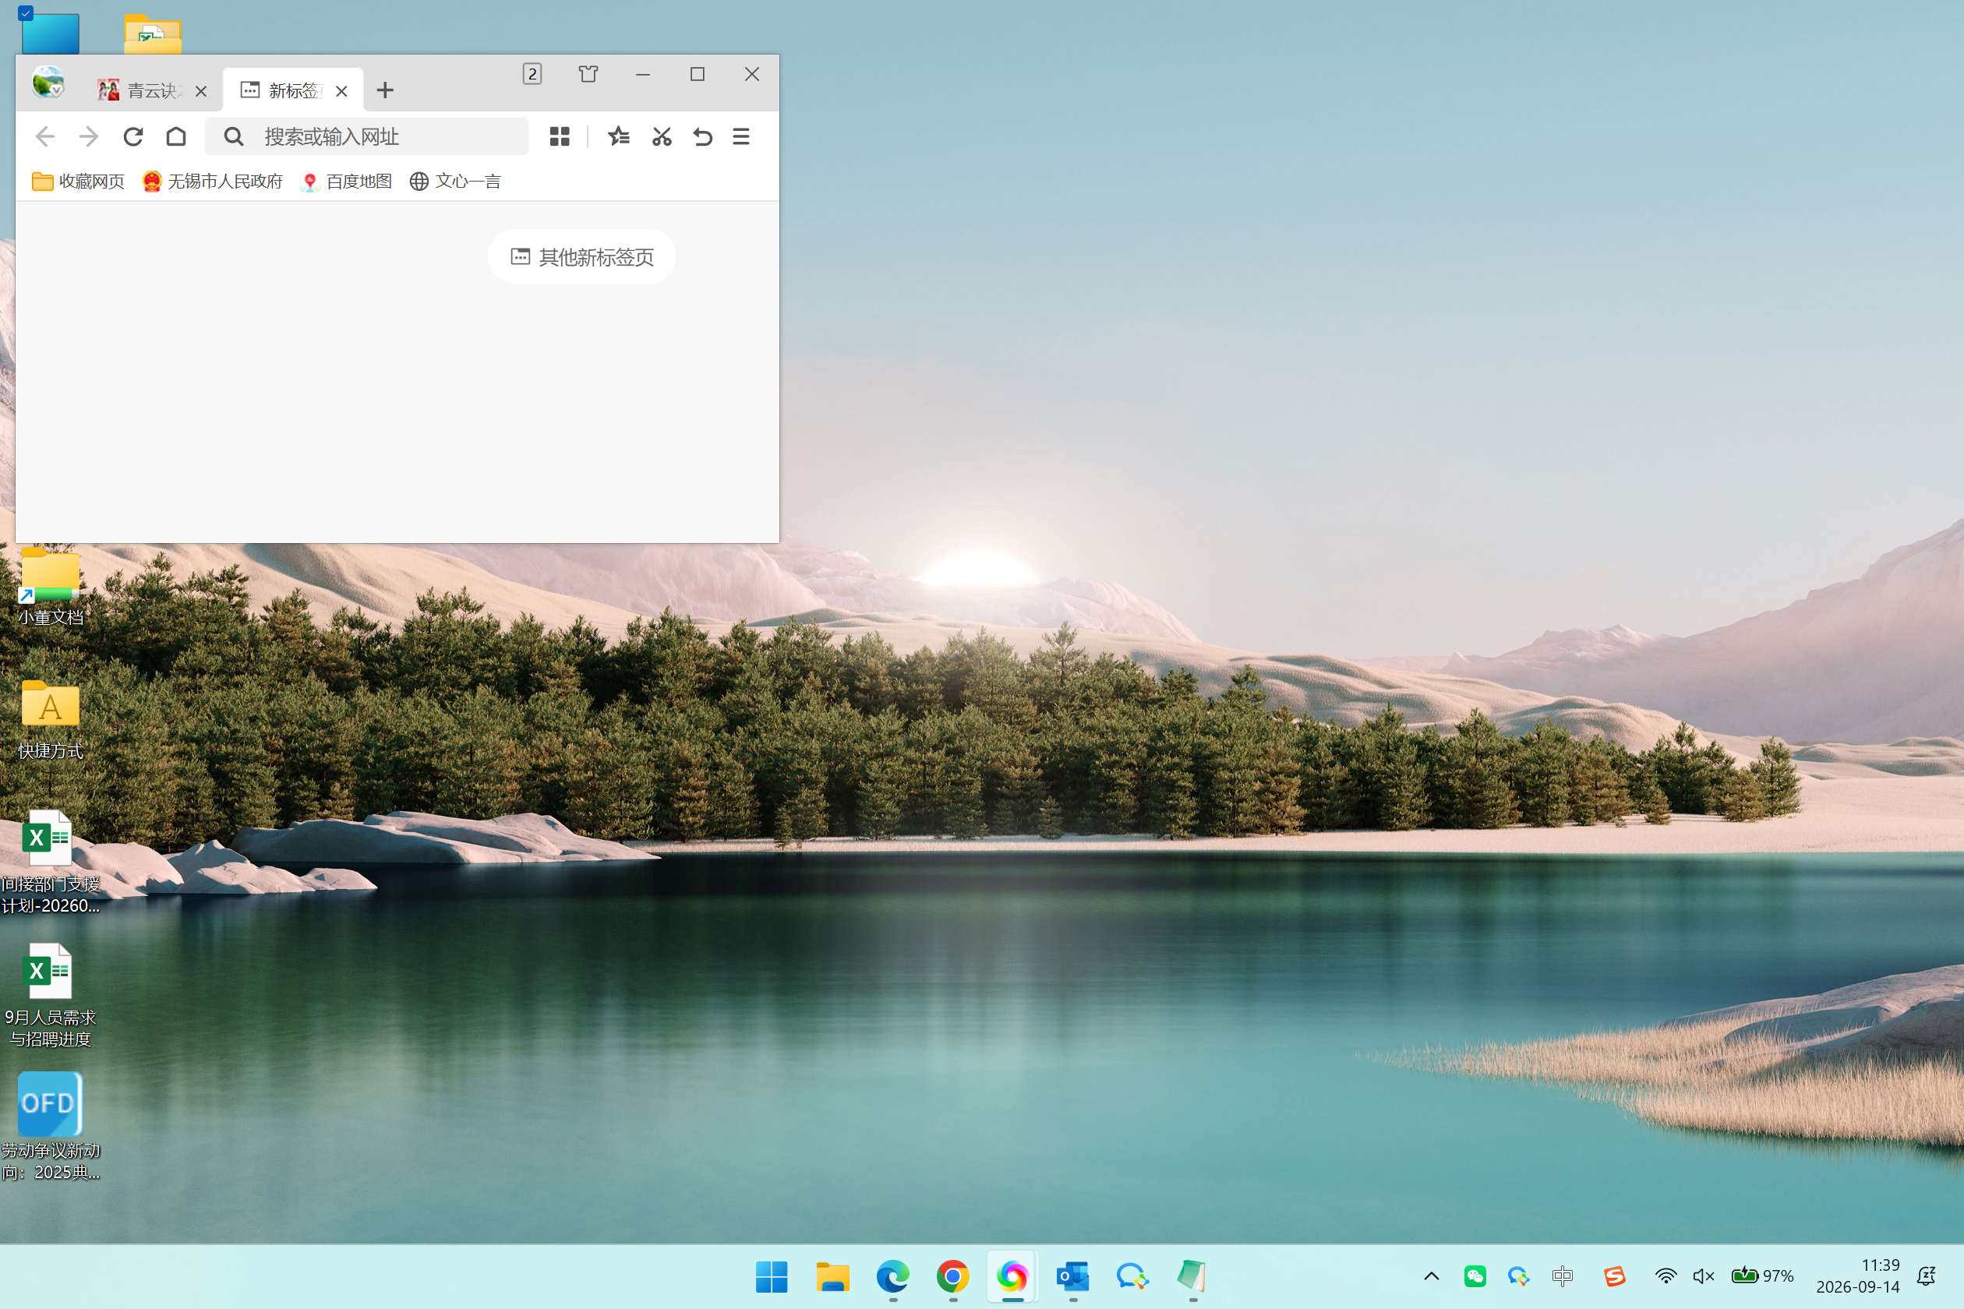Add a new tab with plus button

(385, 90)
